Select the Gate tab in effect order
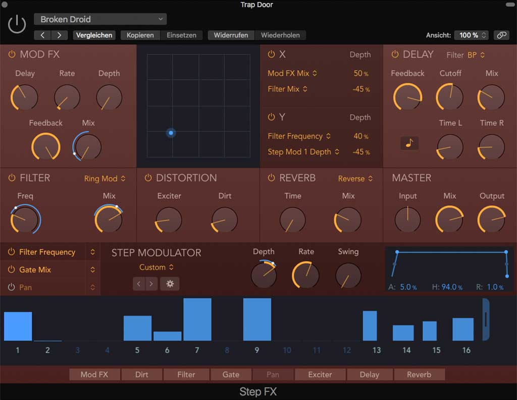The width and height of the screenshot is (517, 400). tap(231, 374)
